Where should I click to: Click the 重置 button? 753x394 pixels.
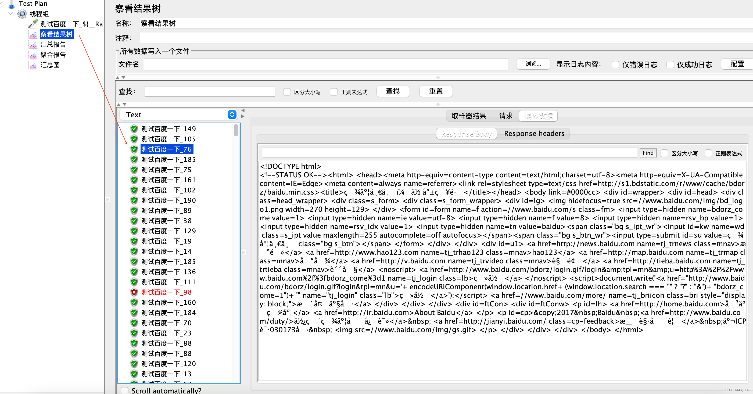coord(435,91)
